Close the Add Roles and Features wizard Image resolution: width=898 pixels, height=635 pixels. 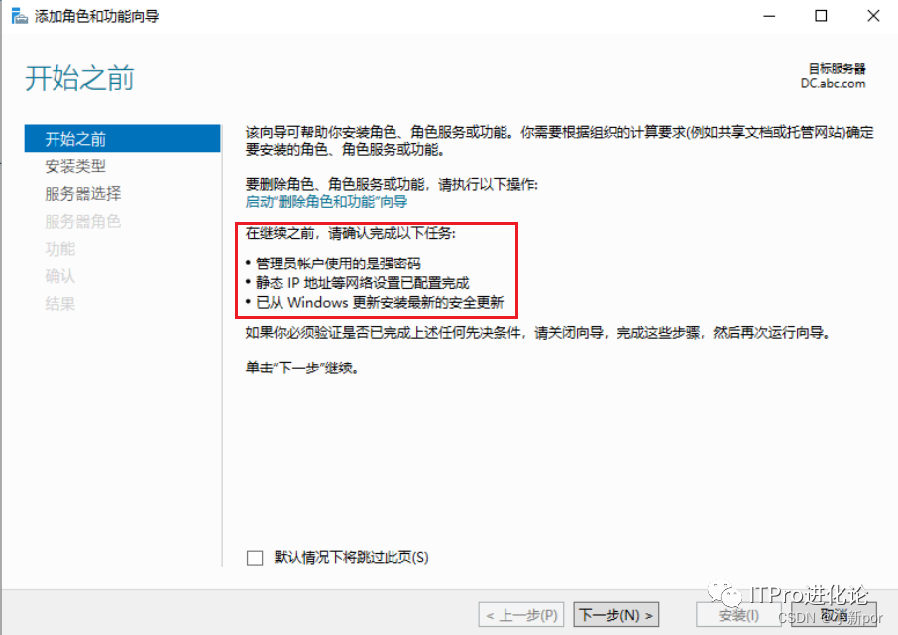[x=873, y=16]
